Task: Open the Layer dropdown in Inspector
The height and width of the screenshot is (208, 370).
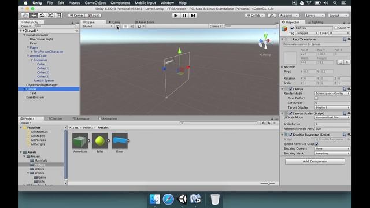Action: [x=339, y=34]
